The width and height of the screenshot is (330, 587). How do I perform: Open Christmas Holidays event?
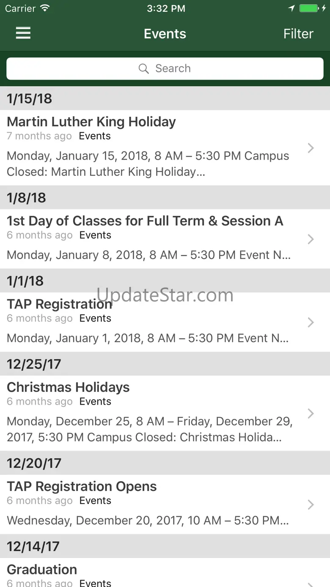(165, 413)
